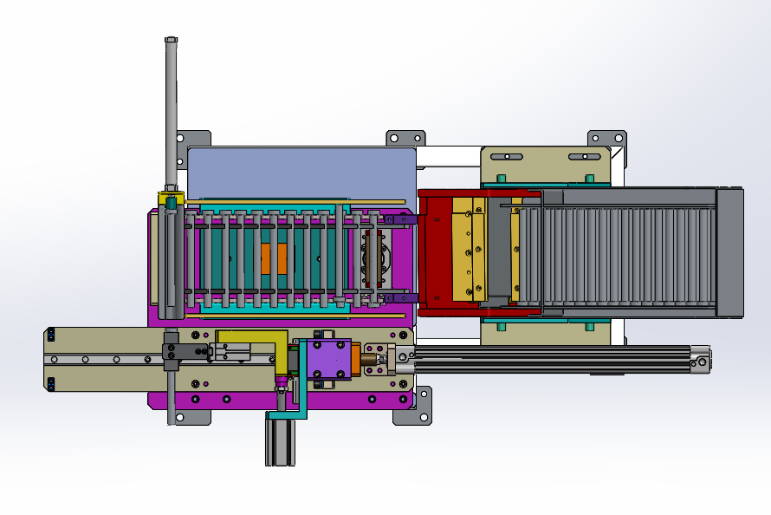
Task: Select the dark gray conveyor end cap
Action: pos(729,252)
